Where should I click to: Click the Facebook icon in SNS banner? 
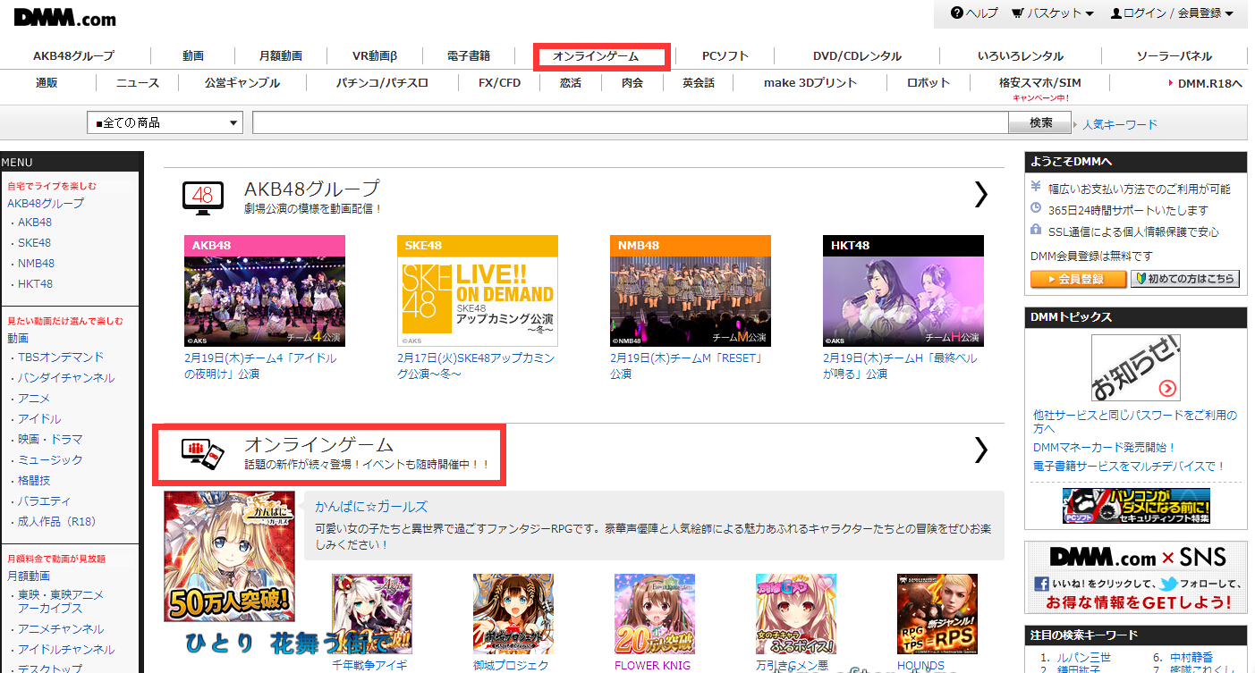click(x=1041, y=584)
